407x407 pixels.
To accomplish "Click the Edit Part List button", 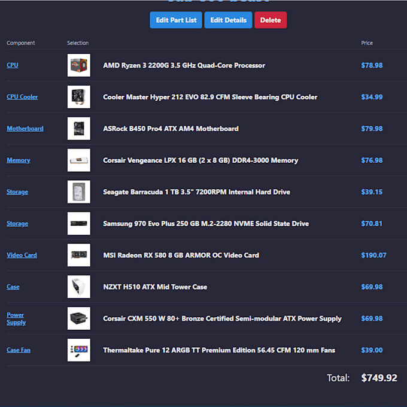I will click(x=176, y=20).
